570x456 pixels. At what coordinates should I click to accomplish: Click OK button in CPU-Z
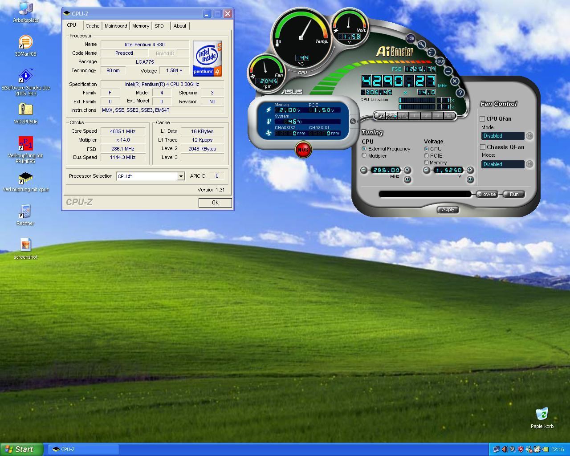pos(215,203)
